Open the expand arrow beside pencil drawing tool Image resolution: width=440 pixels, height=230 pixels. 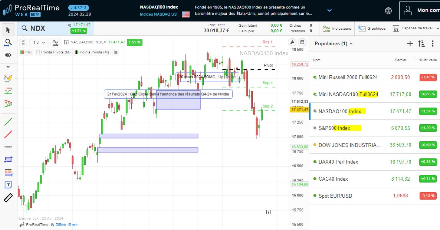click(x=16, y=78)
